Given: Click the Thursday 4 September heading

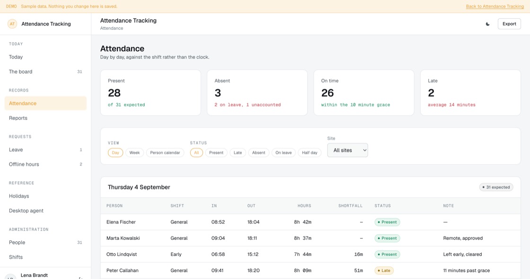Looking at the screenshot, I should (139, 187).
